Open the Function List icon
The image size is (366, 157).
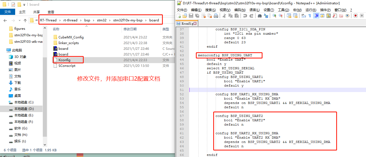335,16
